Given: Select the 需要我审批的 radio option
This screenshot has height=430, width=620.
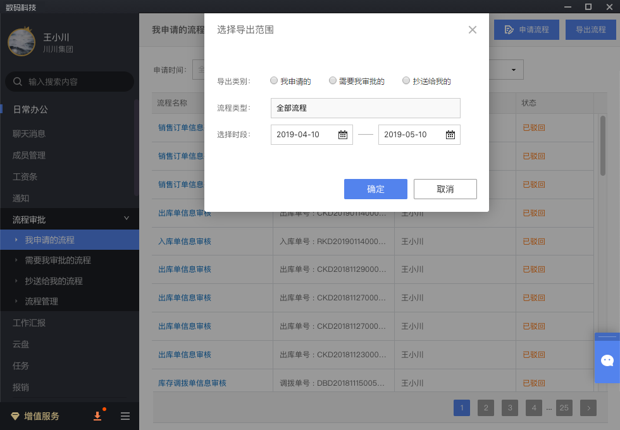Looking at the screenshot, I should coord(333,81).
